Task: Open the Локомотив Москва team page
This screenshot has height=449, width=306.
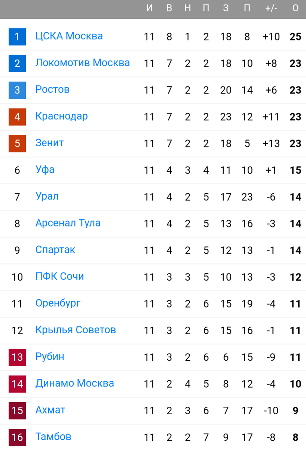Action: tap(82, 63)
